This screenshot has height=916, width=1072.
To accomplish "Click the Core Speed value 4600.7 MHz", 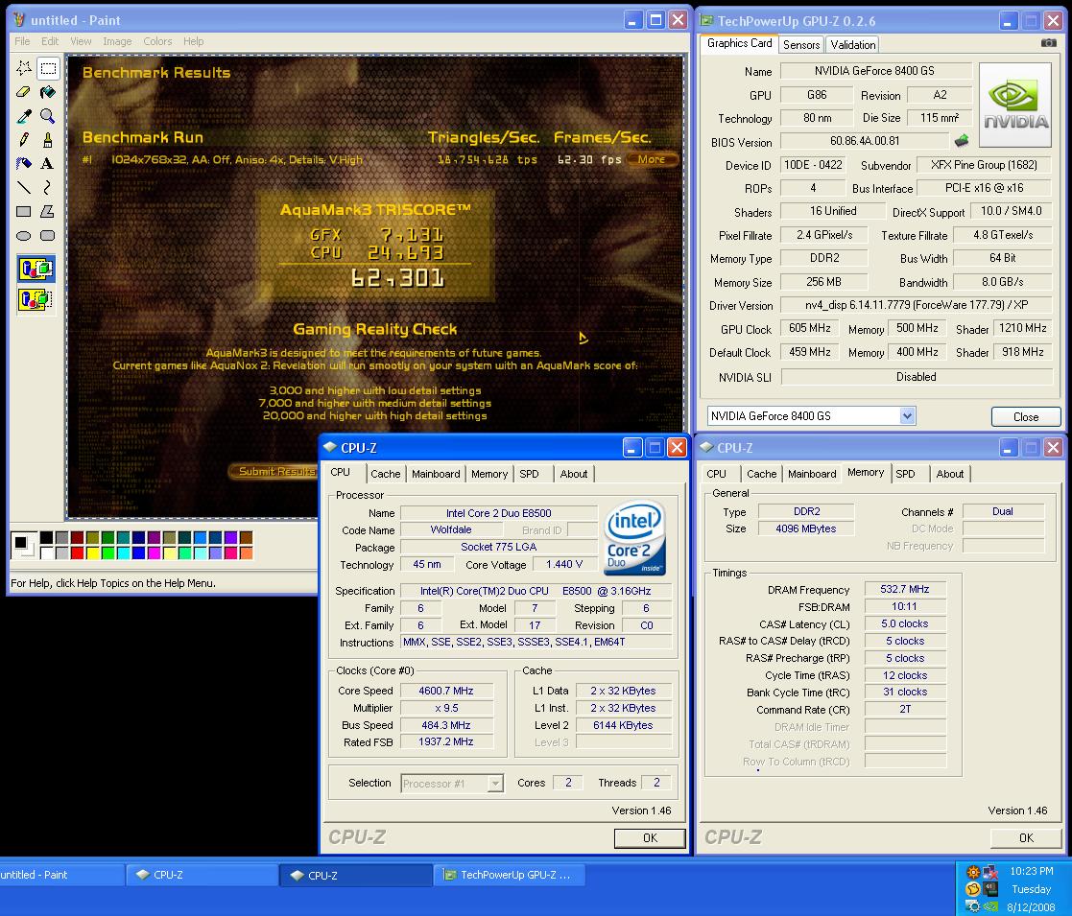I will (x=445, y=691).
